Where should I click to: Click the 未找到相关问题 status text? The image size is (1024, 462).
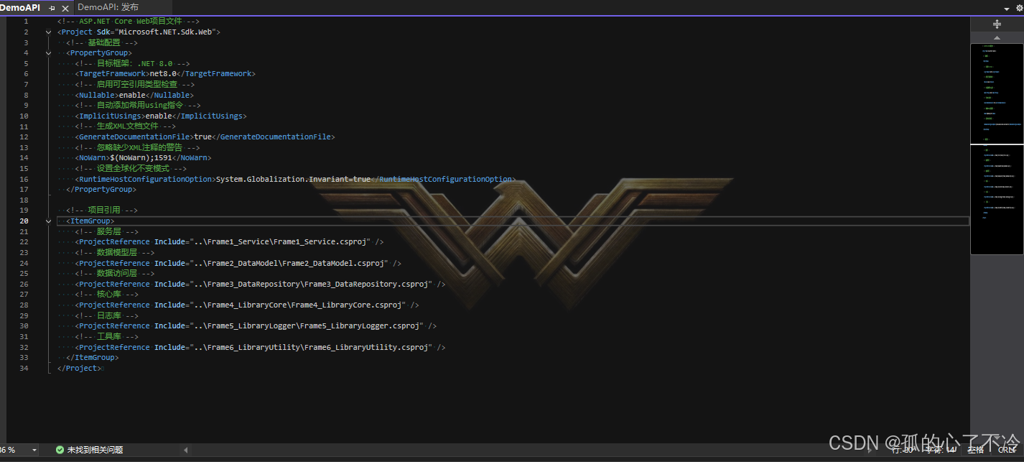(x=95, y=450)
